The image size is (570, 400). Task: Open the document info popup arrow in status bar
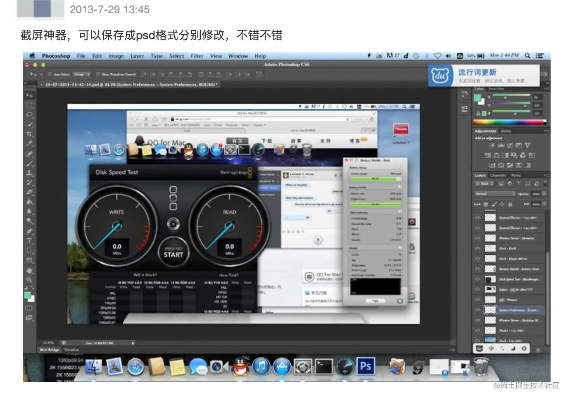pyautogui.click(x=133, y=343)
